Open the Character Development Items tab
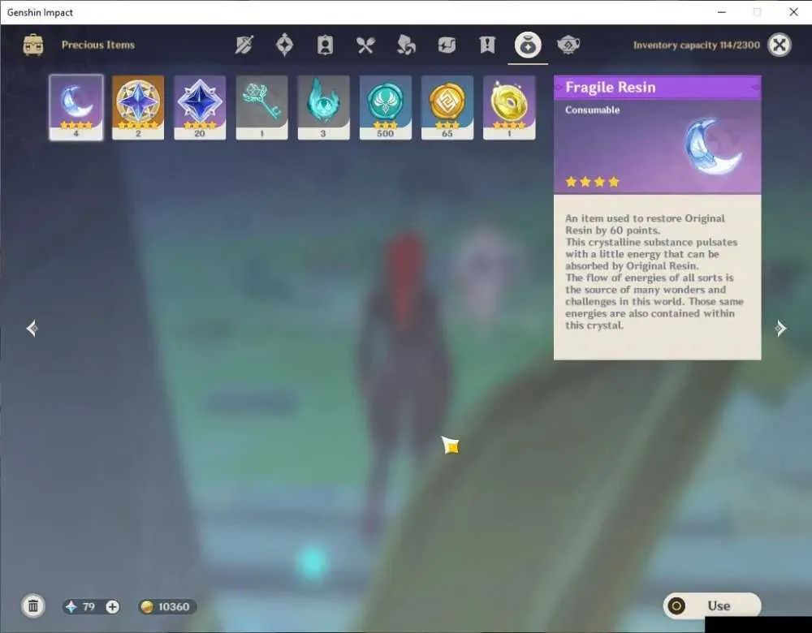 point(325,45)
